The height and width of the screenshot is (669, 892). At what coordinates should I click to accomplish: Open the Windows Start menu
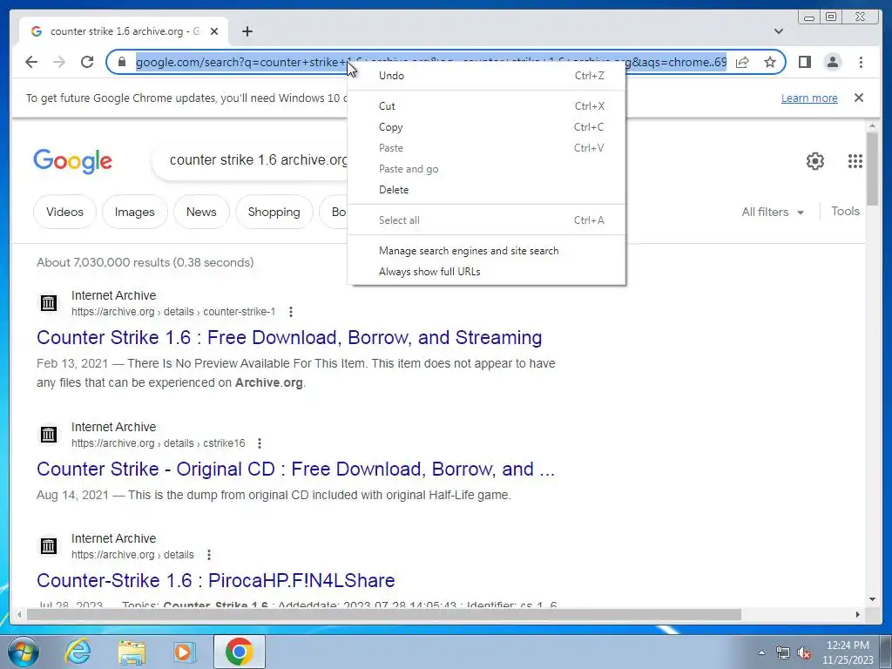tap(23, 652)
